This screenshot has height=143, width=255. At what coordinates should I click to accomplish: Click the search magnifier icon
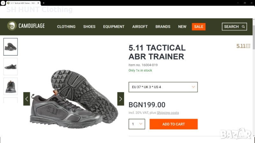[244, 27]
